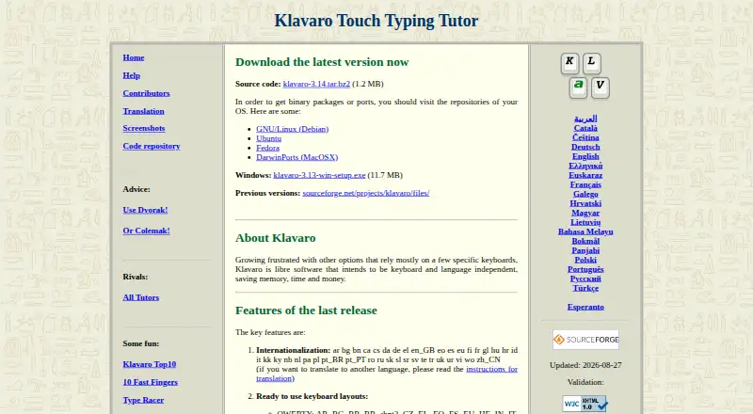This screenshot has width=753, height=414.
Task: Download klavaro-3.14.tar.bz2 source code
Action: [316, 84]
